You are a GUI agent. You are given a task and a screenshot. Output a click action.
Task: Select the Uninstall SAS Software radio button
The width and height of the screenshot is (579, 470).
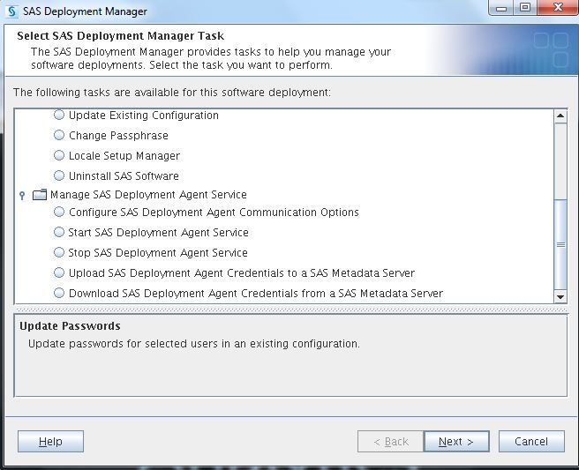pyautogui.click(x=59, y=176)
